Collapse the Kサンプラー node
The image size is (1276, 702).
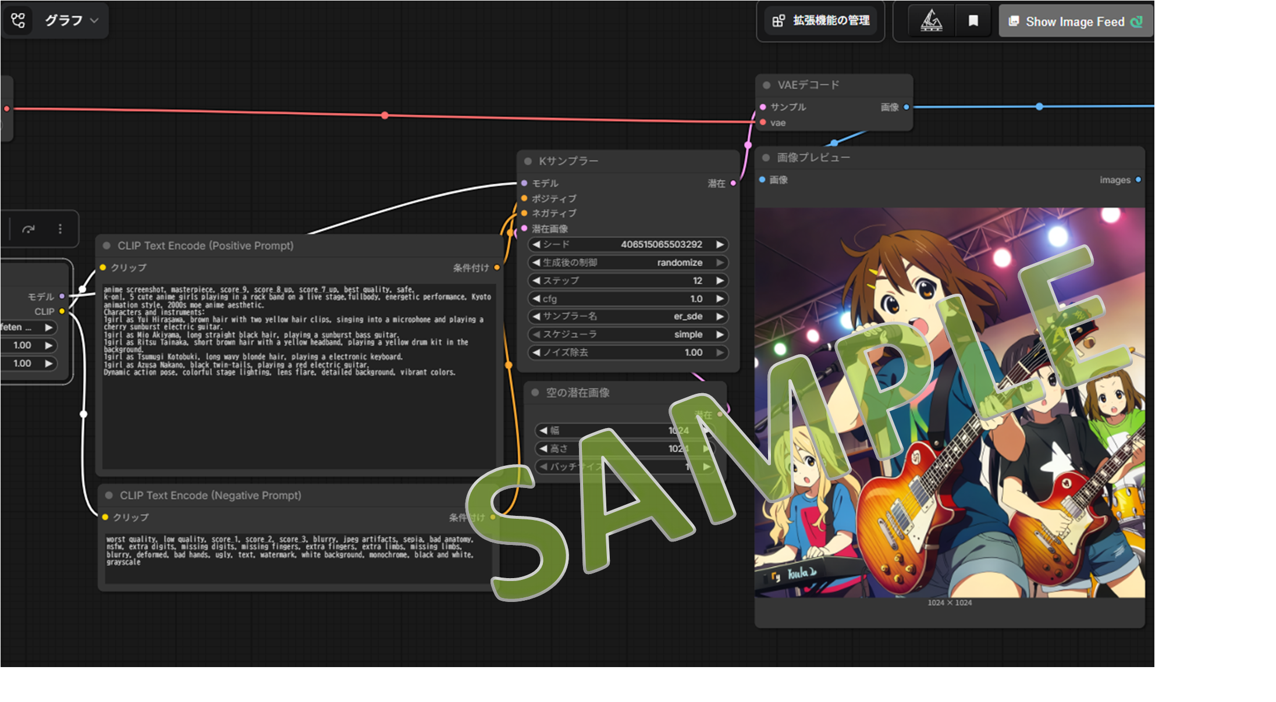coord(528,161)
